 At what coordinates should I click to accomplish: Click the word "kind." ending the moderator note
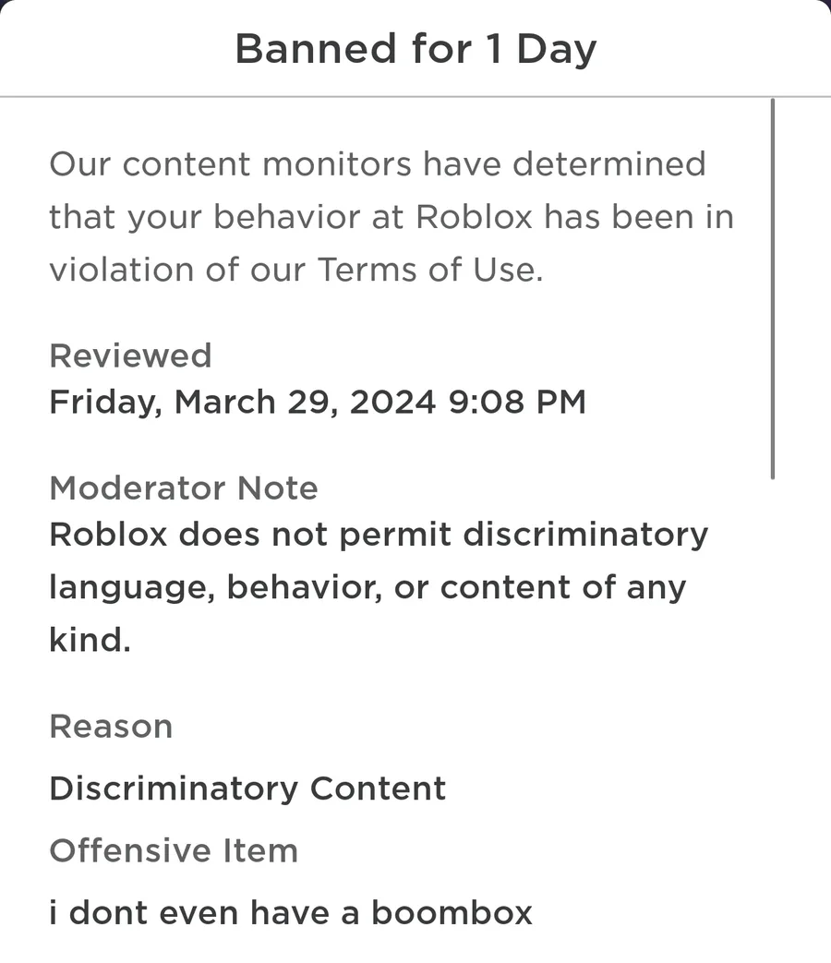tap(90, 639)
